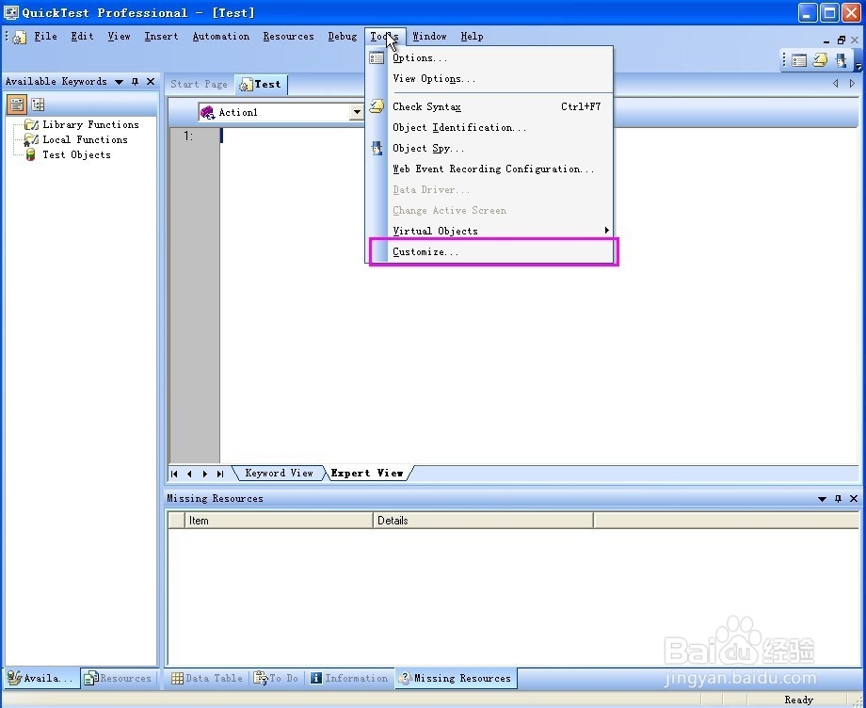Image resolution: width=866 pixels, height=708 pixels.
Task: Run Check Syntax from the Tools menu
Action: pos(489,106)
